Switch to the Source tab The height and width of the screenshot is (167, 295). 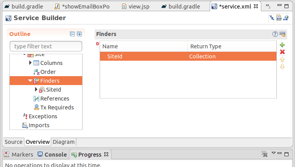pyautogui.click(x=13, y=142)
